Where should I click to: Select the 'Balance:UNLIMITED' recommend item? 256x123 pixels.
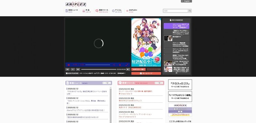(177, 44)
